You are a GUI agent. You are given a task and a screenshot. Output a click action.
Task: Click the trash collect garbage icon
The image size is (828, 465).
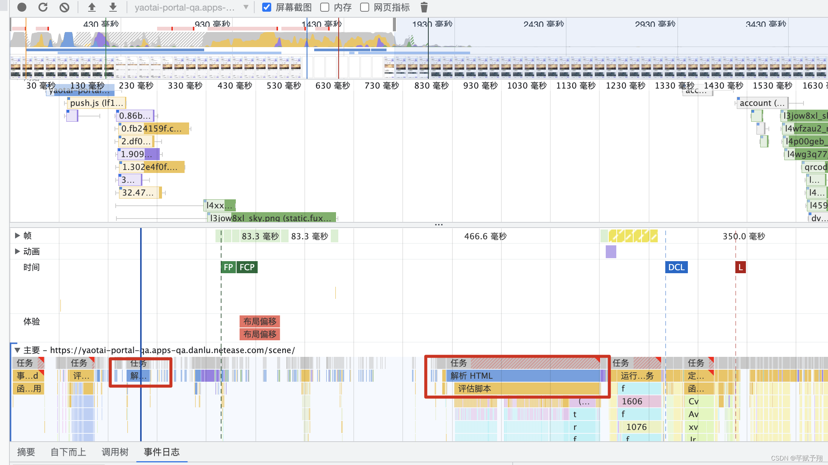pyautogui.click(x=424, y=7)
